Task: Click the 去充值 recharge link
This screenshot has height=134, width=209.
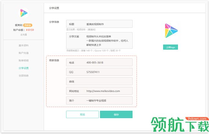Action: (24, 35)
